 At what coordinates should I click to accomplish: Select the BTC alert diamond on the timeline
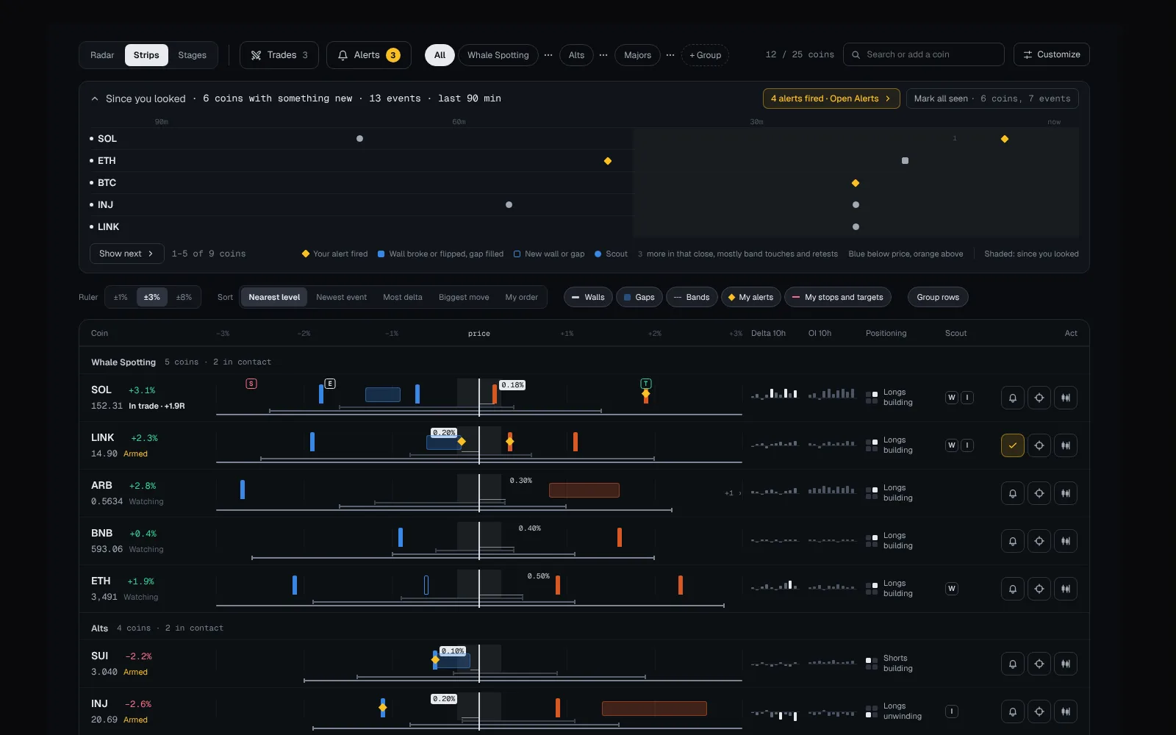coord(856,183)
